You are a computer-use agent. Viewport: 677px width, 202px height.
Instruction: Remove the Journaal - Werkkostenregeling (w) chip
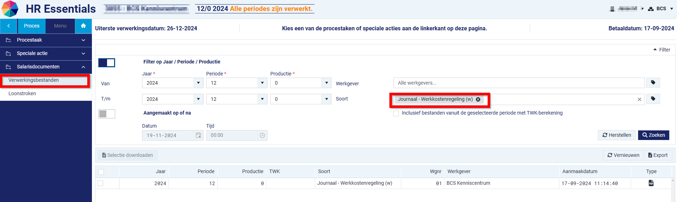click(x=478, y=99)
